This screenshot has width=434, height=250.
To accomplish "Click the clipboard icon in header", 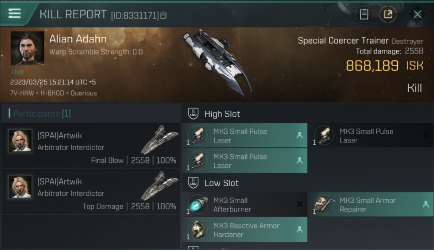I will [364, 14].
